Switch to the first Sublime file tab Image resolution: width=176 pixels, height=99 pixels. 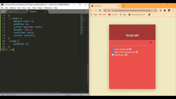coord(16,12)
